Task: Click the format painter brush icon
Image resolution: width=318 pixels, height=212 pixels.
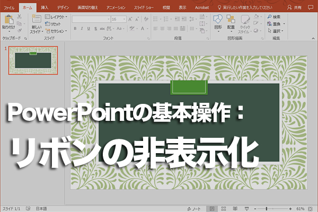Action: [x=19, y=31]
